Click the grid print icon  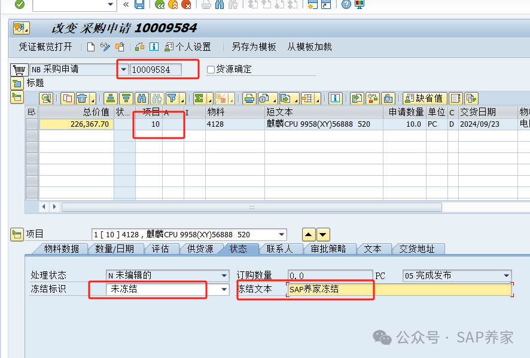pos(249,99)
